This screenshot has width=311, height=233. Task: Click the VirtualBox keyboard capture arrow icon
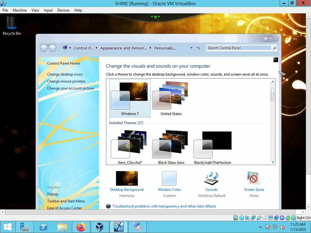[x=294, y=218]
